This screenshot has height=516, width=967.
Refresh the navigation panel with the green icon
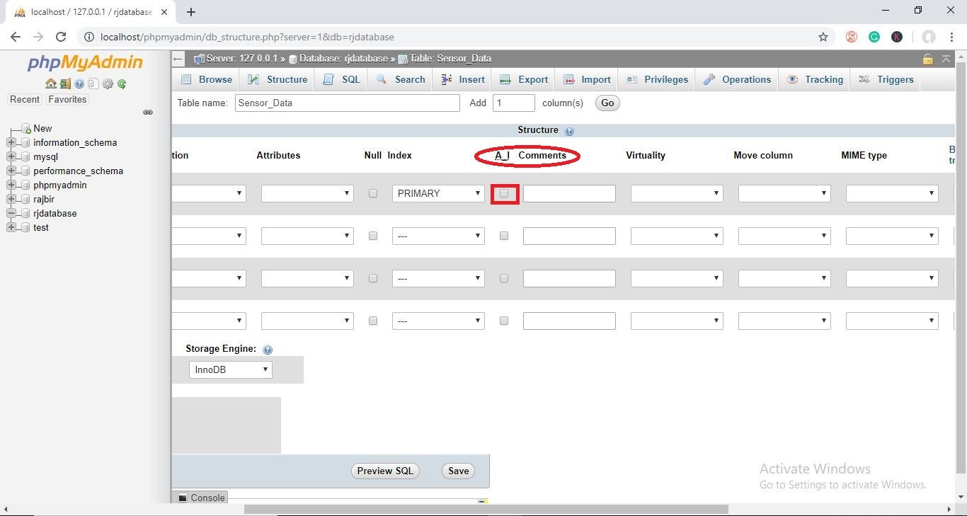coord(121,84)
